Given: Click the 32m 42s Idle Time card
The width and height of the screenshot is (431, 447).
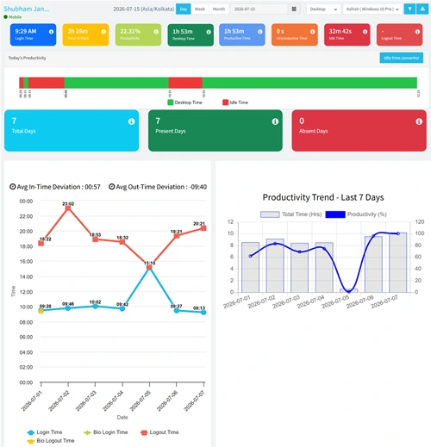Looking at the screenshot, I should [347, 34].
